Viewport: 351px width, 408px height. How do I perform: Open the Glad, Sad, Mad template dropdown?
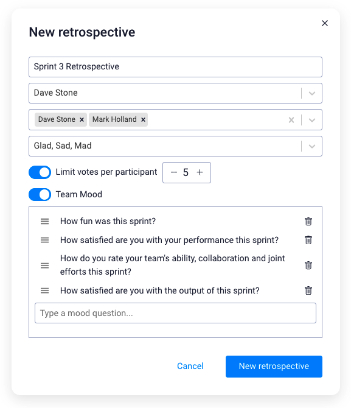click(x=311, y=146)
